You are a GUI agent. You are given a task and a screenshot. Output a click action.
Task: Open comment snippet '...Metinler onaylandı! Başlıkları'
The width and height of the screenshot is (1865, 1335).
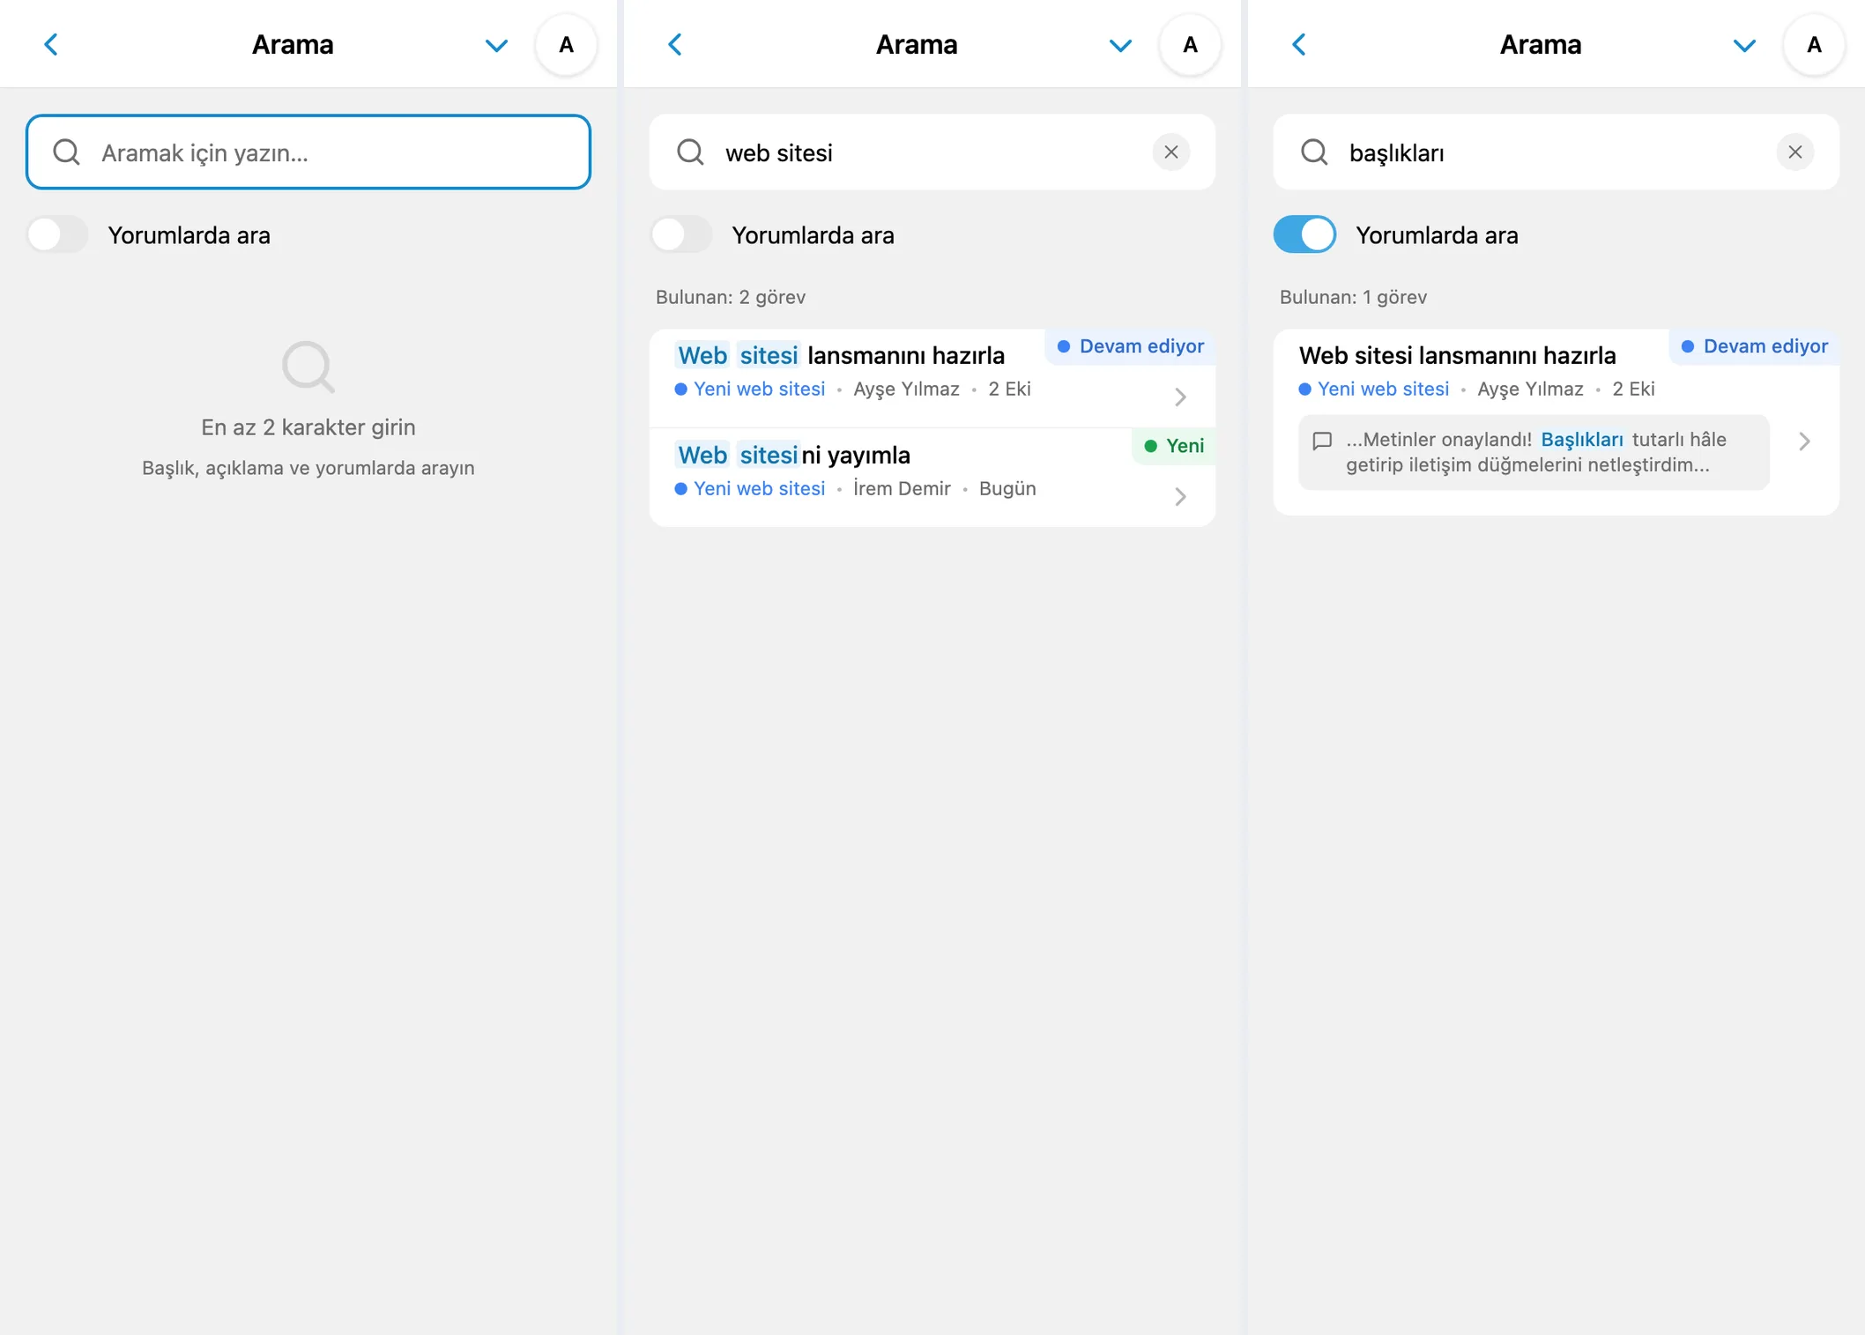click(x=1534, y=452)
